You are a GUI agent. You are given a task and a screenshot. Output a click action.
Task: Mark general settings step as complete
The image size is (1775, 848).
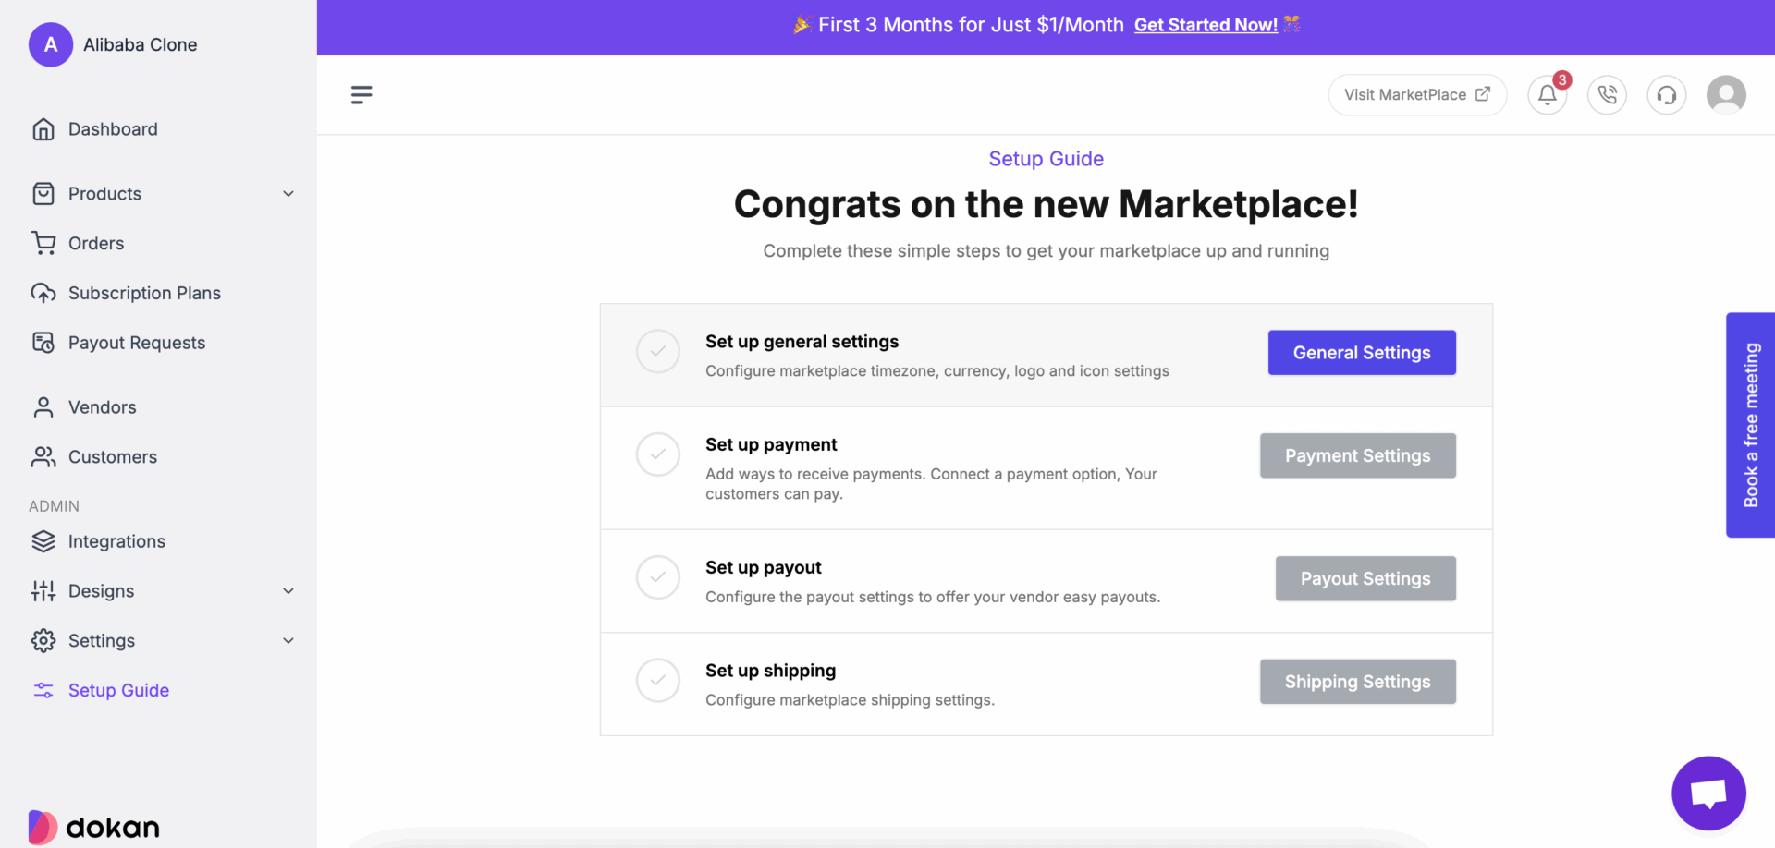click(658, 352)
